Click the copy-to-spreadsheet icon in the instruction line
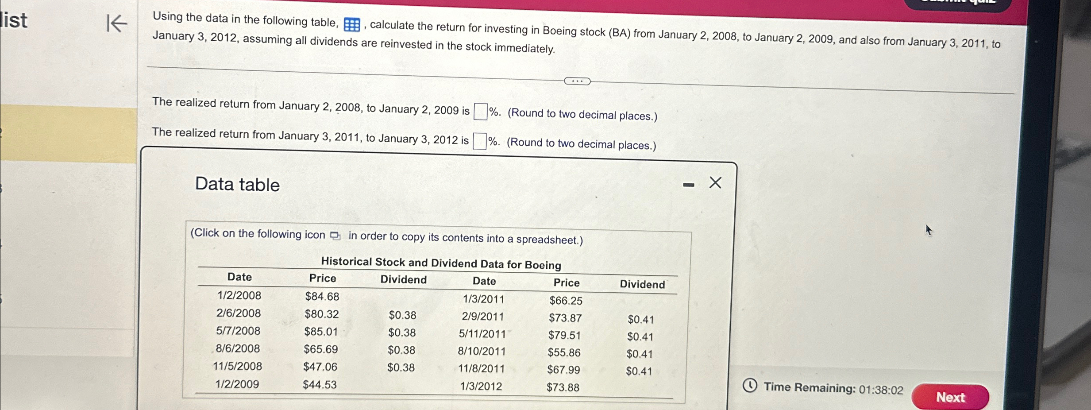Image resolution: width=1091 pixels, height=410 pixels. point(335,236)
